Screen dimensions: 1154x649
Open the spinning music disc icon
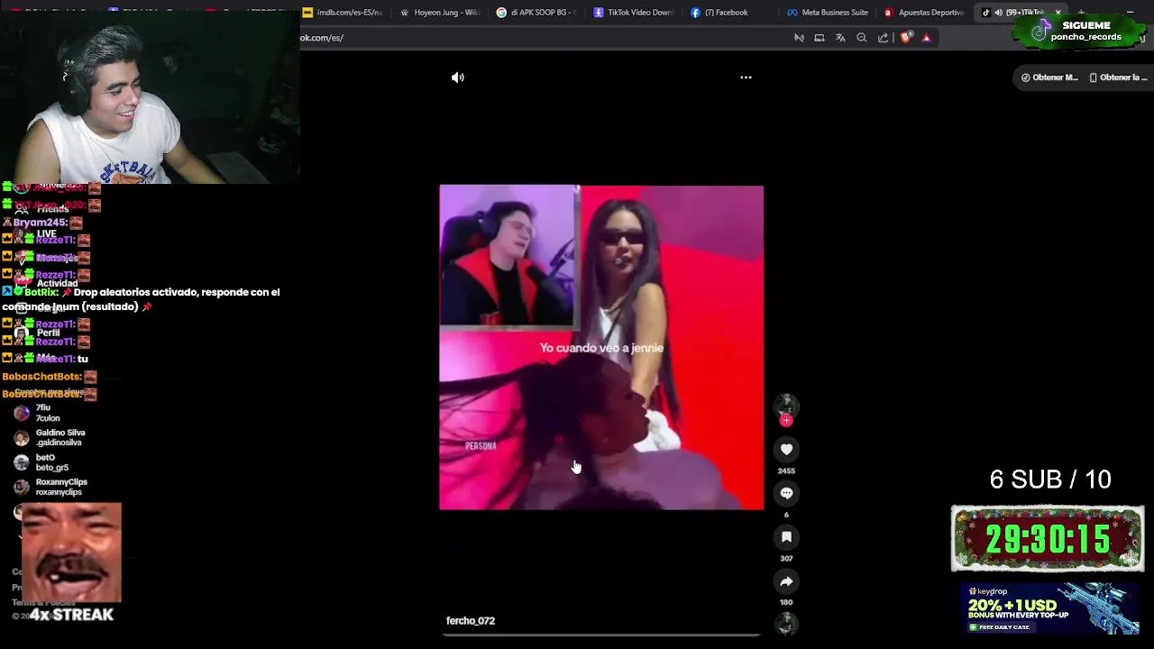pos(786,624)
